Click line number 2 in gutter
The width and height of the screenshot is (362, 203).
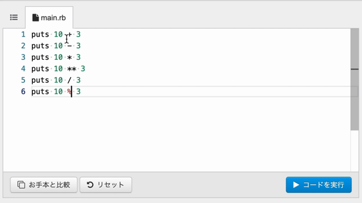(23, 46)
